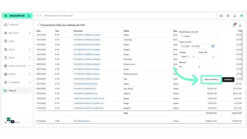
Task: Click the Confirmer button
Action: (x=228, y=80)
